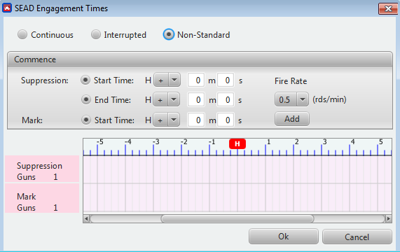Viewport: 400px width, 252px height.
Task: Toggle Suppression Start Time radio button
Action: (85, 80)
